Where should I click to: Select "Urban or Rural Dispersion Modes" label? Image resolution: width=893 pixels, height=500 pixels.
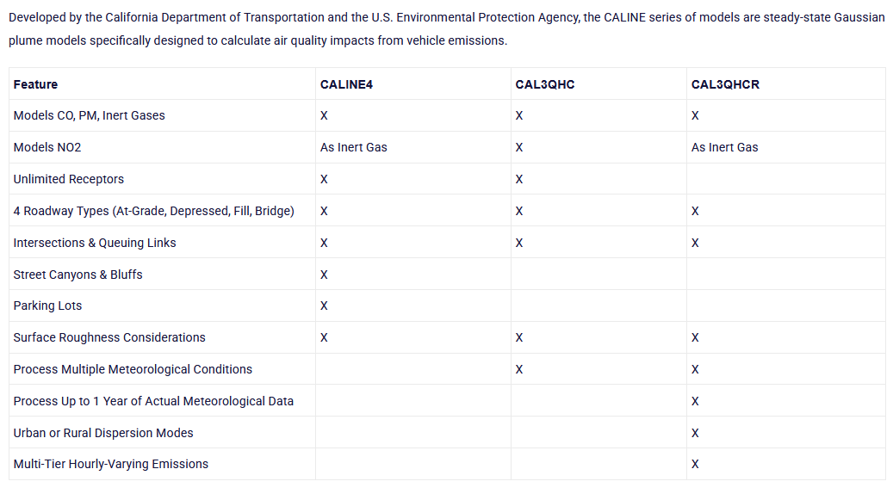point(103,433)
